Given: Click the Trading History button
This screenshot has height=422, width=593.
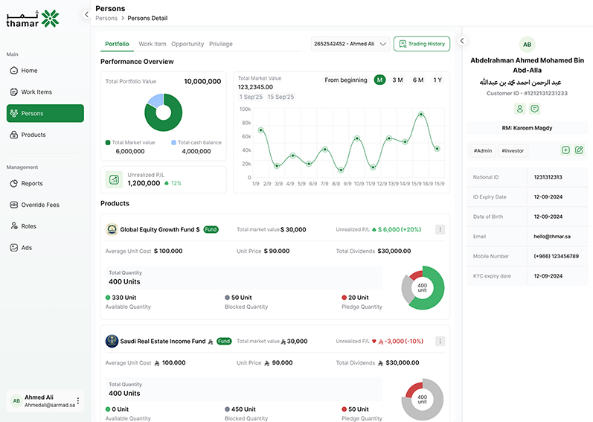Looking at the screenshot, I should pyautogui.click(x=422, y=44).
